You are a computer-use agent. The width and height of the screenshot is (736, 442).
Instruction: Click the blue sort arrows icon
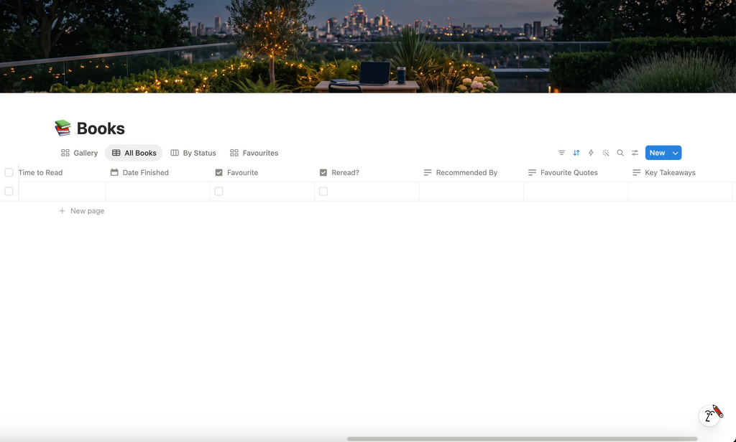(x=576, y=153)
